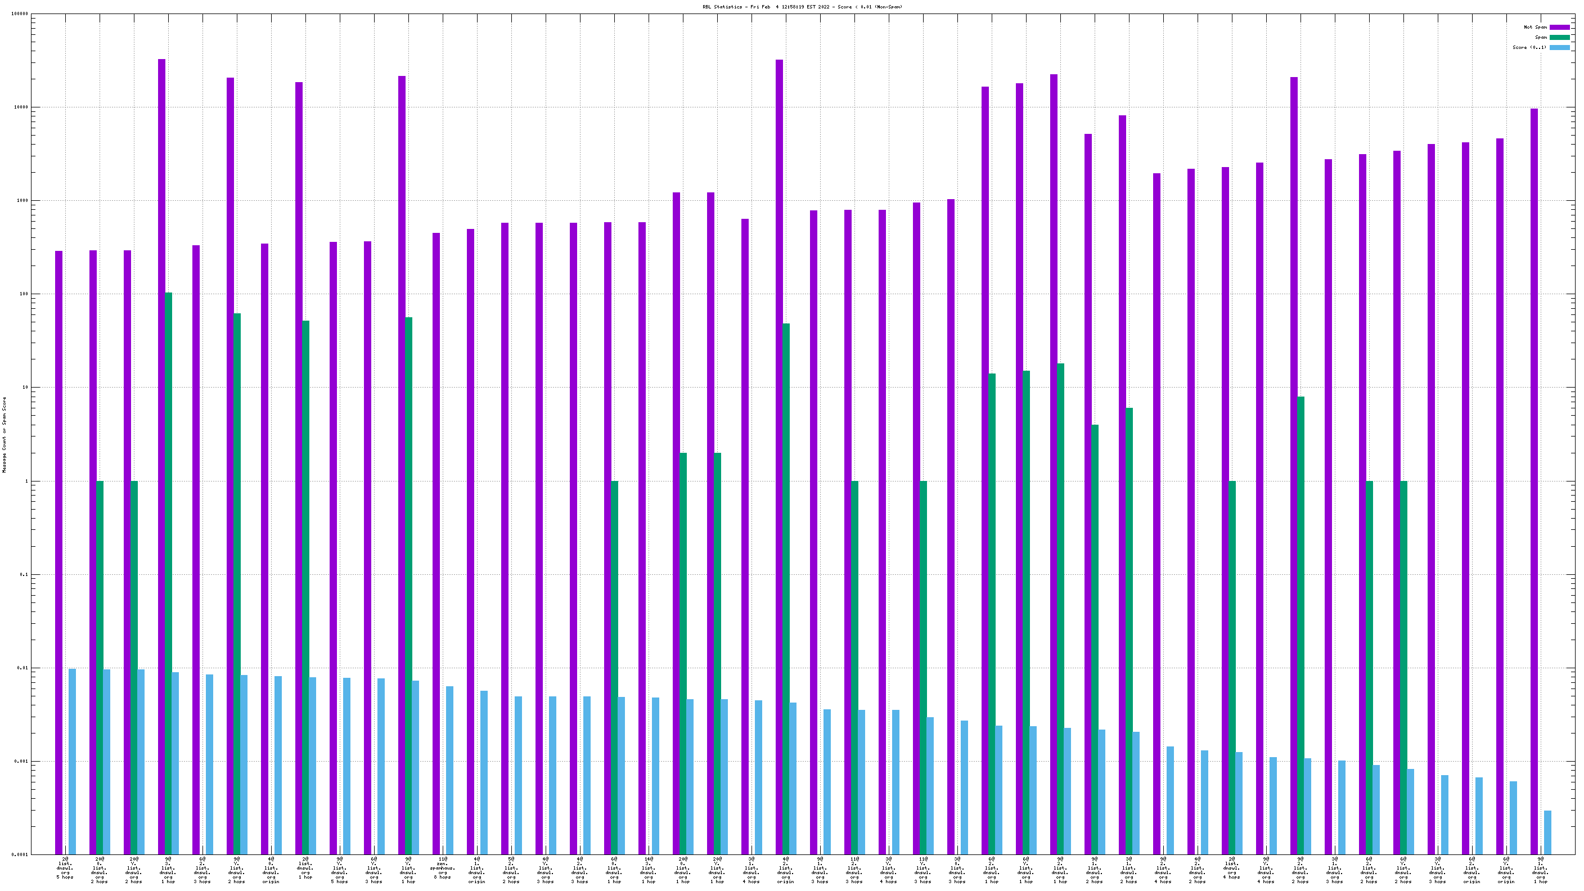The width and height of the screenshot is (1584, 891).
Task: Click the 'Score (0..1)' legend text
Action: point(1529,47)
